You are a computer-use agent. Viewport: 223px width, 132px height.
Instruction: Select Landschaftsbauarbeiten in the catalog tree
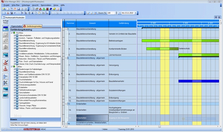28,98
